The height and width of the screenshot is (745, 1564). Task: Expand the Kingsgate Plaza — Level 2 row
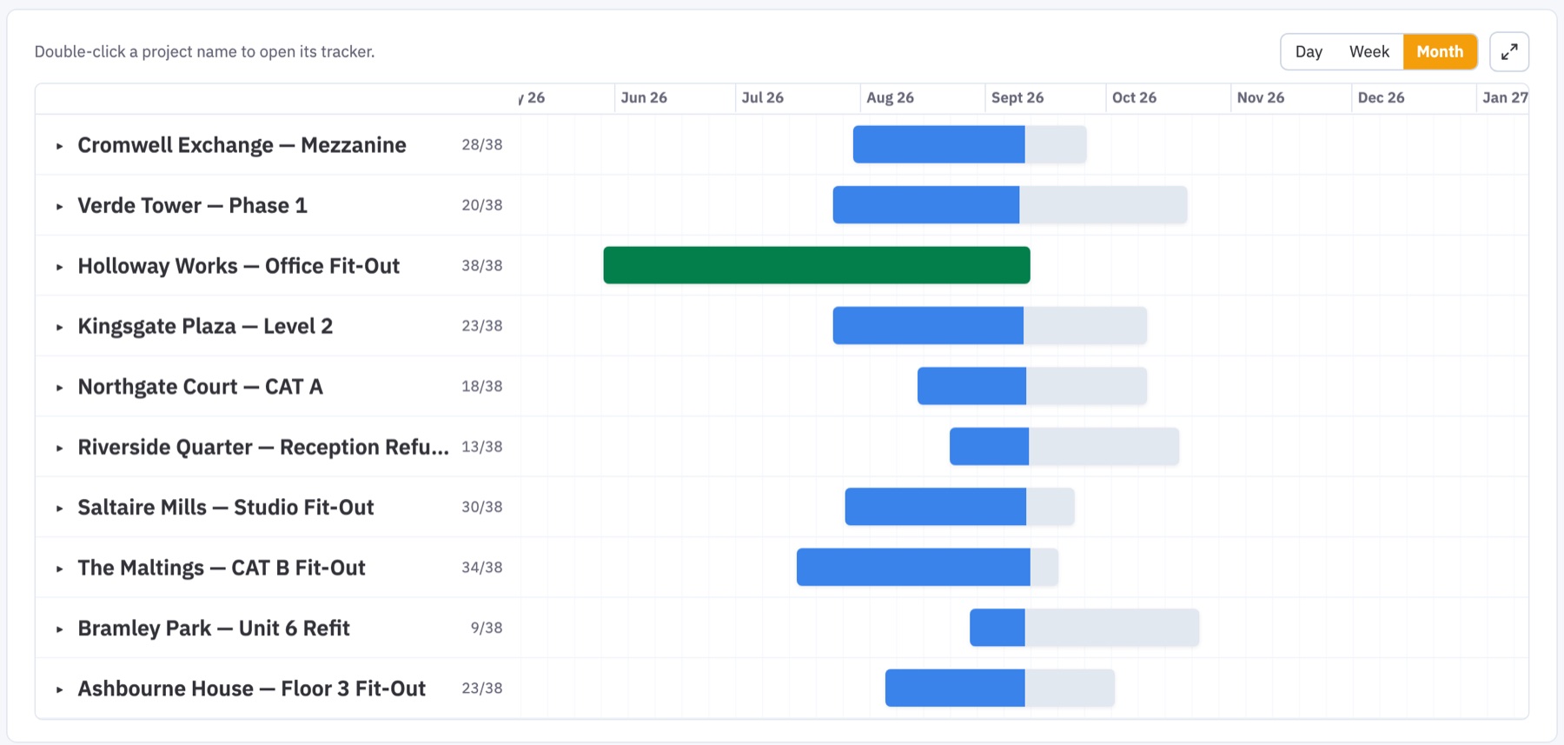[59, 327]
